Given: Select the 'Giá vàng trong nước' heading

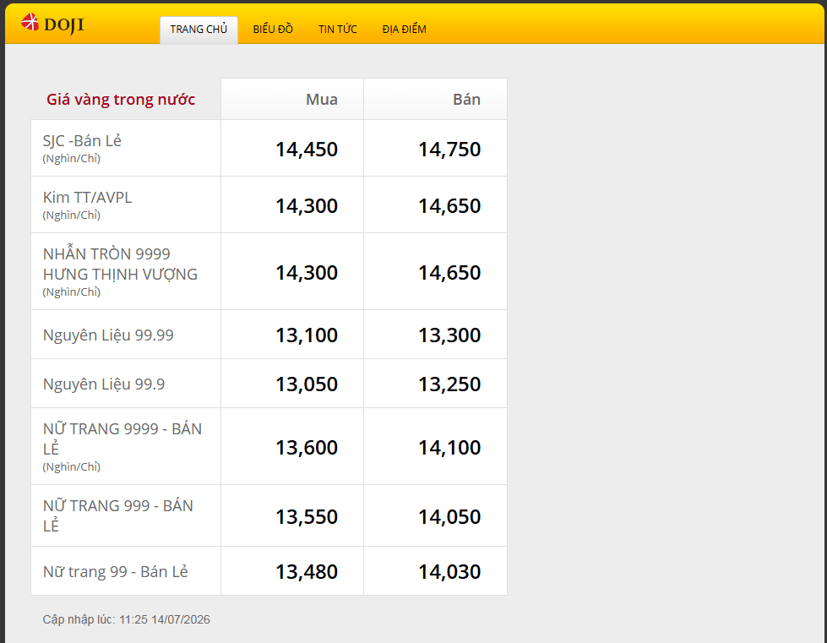Looking at the screenshot, I should pyautogui.click(x=121, y=100).
